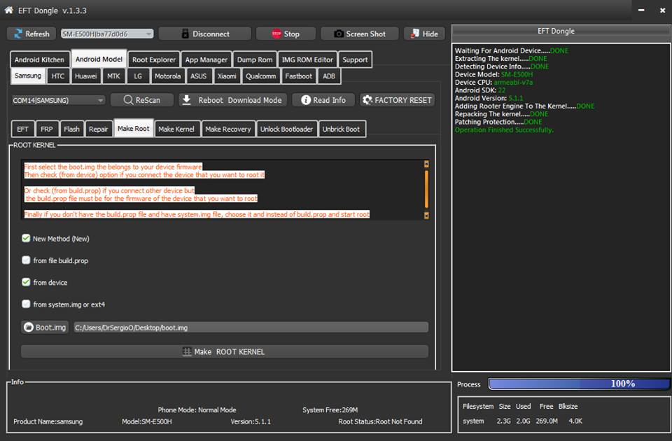Click the Make ROOT KERNEL button
The height and width of the screenshot is (441, 672).
(225, 352)
